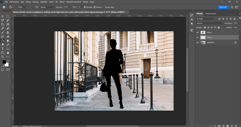This screenshot has width=241, height=127.
Task: Swap foreground and background colors
Action: coord(8,61)
